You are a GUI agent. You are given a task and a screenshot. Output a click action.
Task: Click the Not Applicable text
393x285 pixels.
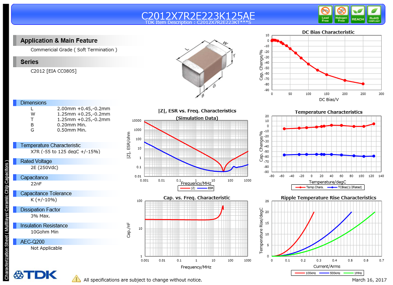[46, 248]
